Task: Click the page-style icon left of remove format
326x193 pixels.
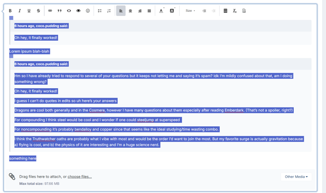Action: 225,11
